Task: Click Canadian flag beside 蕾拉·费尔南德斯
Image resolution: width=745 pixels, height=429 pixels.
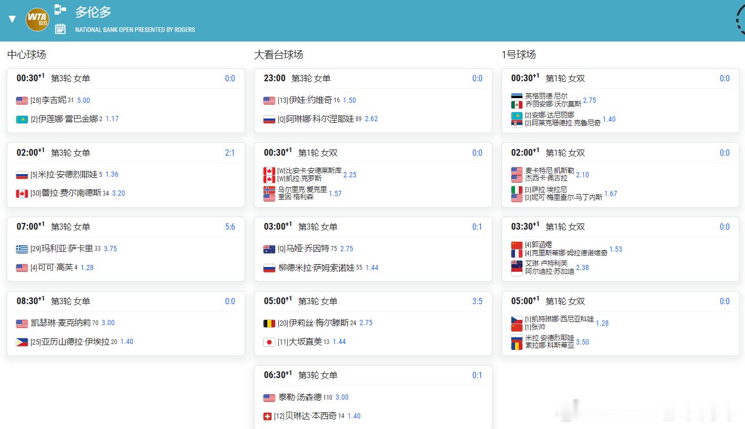Action: point(22,194)
